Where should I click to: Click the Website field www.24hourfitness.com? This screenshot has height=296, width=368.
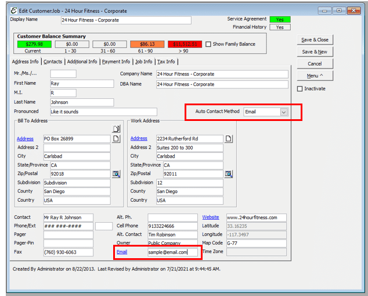257,217
